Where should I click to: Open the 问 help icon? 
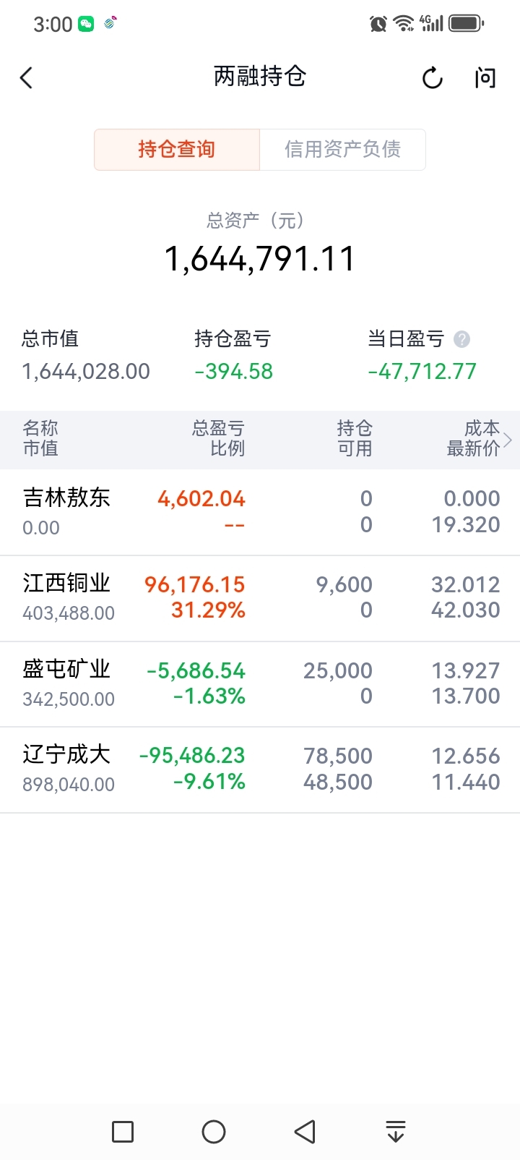click(x=485, y=77)
